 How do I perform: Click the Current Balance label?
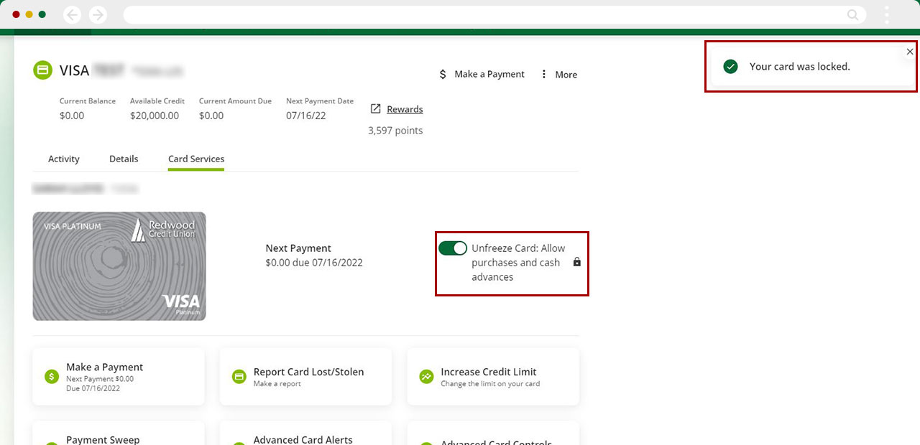click(x=88, y=101)
